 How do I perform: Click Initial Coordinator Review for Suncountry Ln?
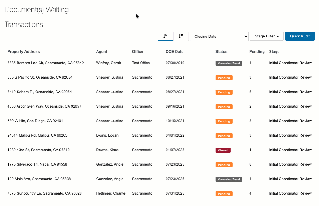(290, 193)
